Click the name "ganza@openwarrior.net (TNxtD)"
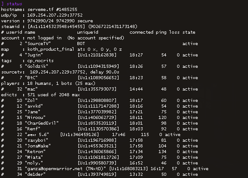Image resolution: width=248 pixels, height=178 pixels. pyautogui.click(x=65, y=169)
